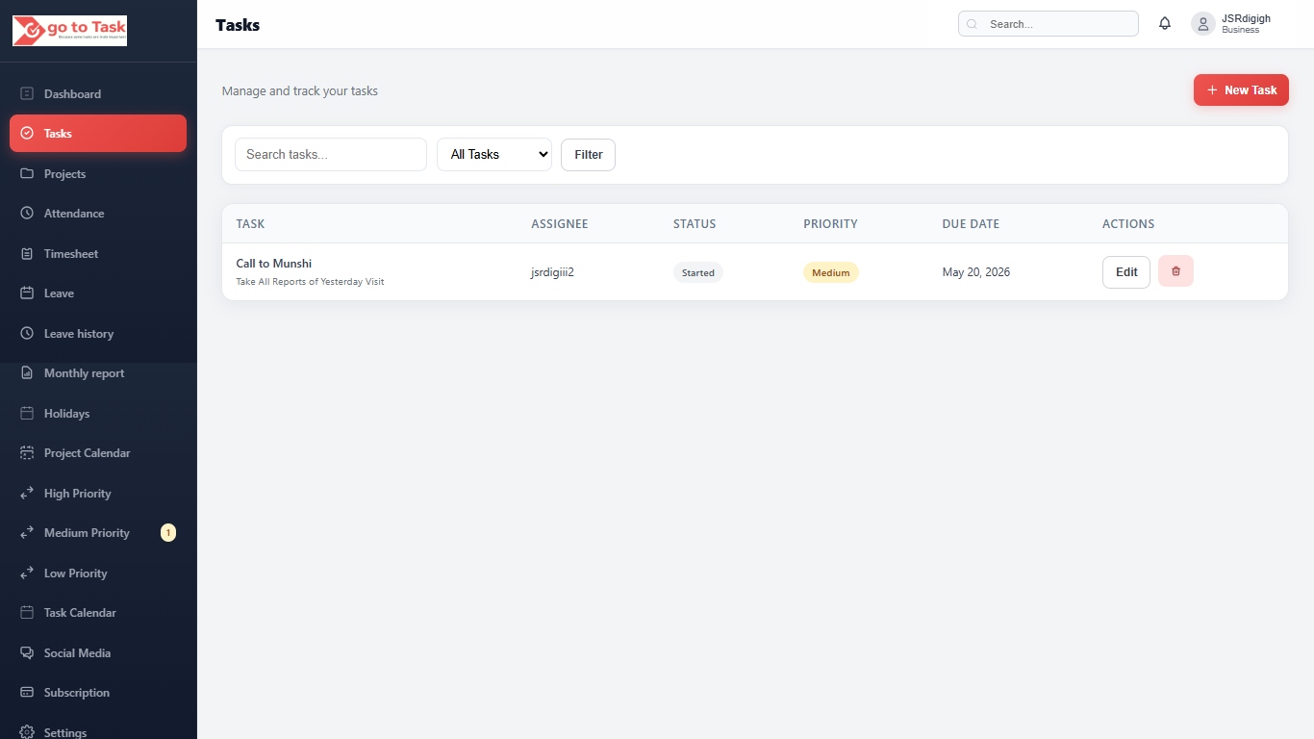Click the Medium Priority arrows icon
1314x739 pixels.
(27, 533)
